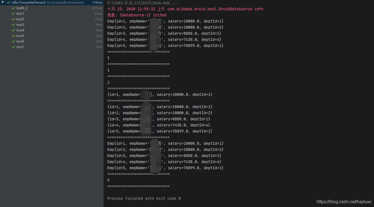Click the console output line showing 5

(108, 180)
